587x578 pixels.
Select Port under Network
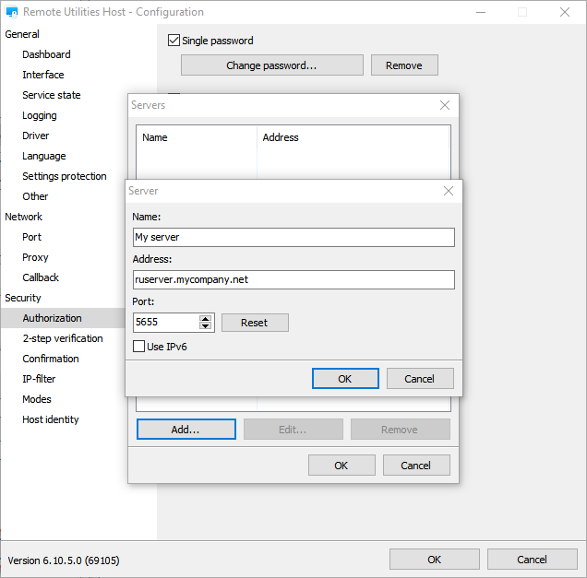point(31,237)
